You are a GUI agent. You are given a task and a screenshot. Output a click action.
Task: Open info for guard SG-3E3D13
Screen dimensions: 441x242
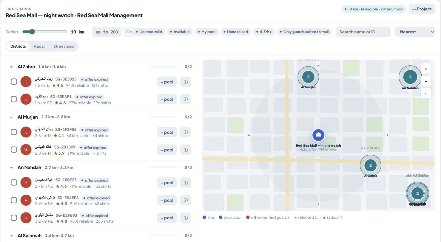pos(186,82)
